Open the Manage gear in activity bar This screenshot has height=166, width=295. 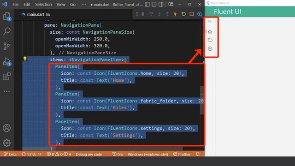coord(6,143)
